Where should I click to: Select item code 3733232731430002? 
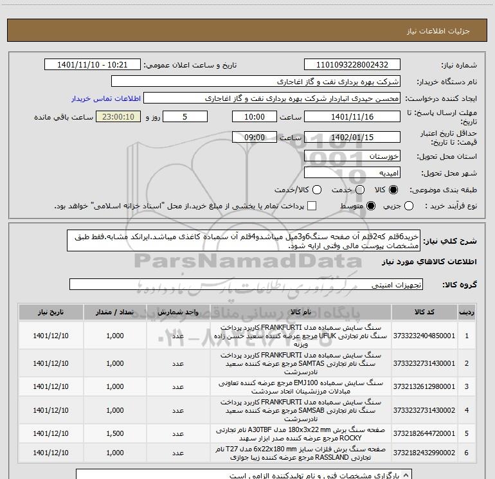424,410
